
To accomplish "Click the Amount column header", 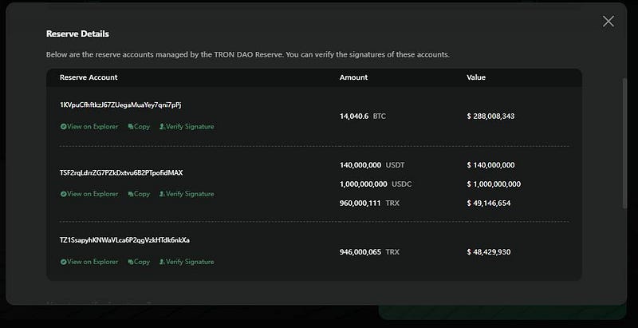I will point(353,77).
